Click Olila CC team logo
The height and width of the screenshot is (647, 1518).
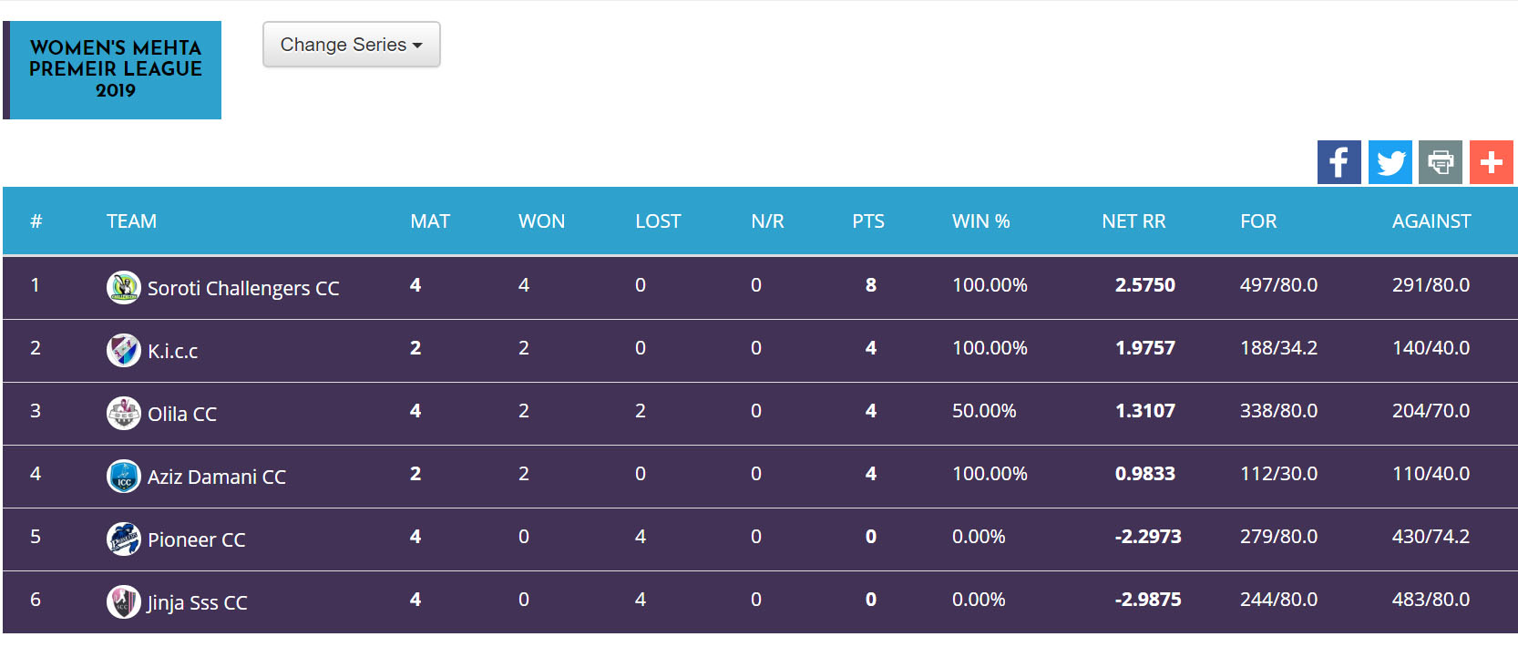pyautogui.click(x=123, y=414)
